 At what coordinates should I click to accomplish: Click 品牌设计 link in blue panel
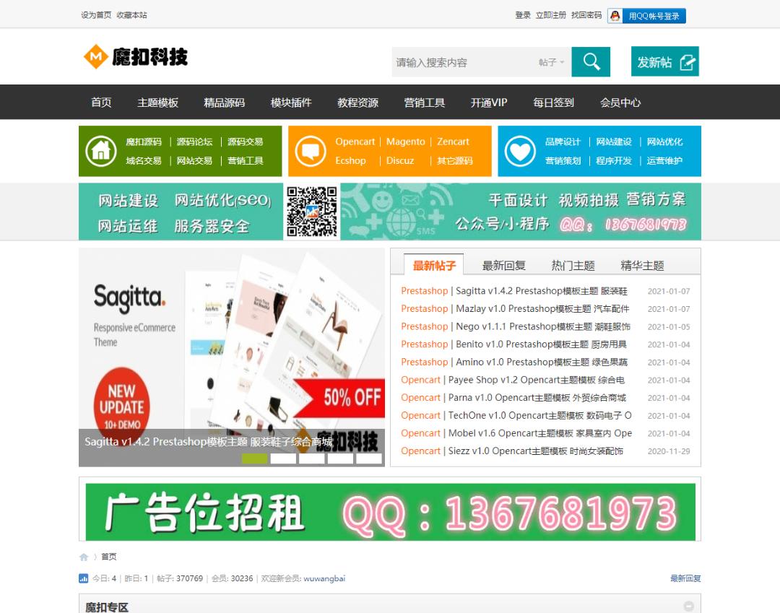click(563, 142)
